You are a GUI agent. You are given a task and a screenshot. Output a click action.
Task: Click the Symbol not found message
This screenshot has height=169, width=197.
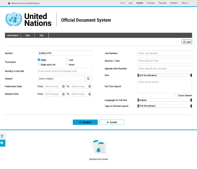[98, 159]
